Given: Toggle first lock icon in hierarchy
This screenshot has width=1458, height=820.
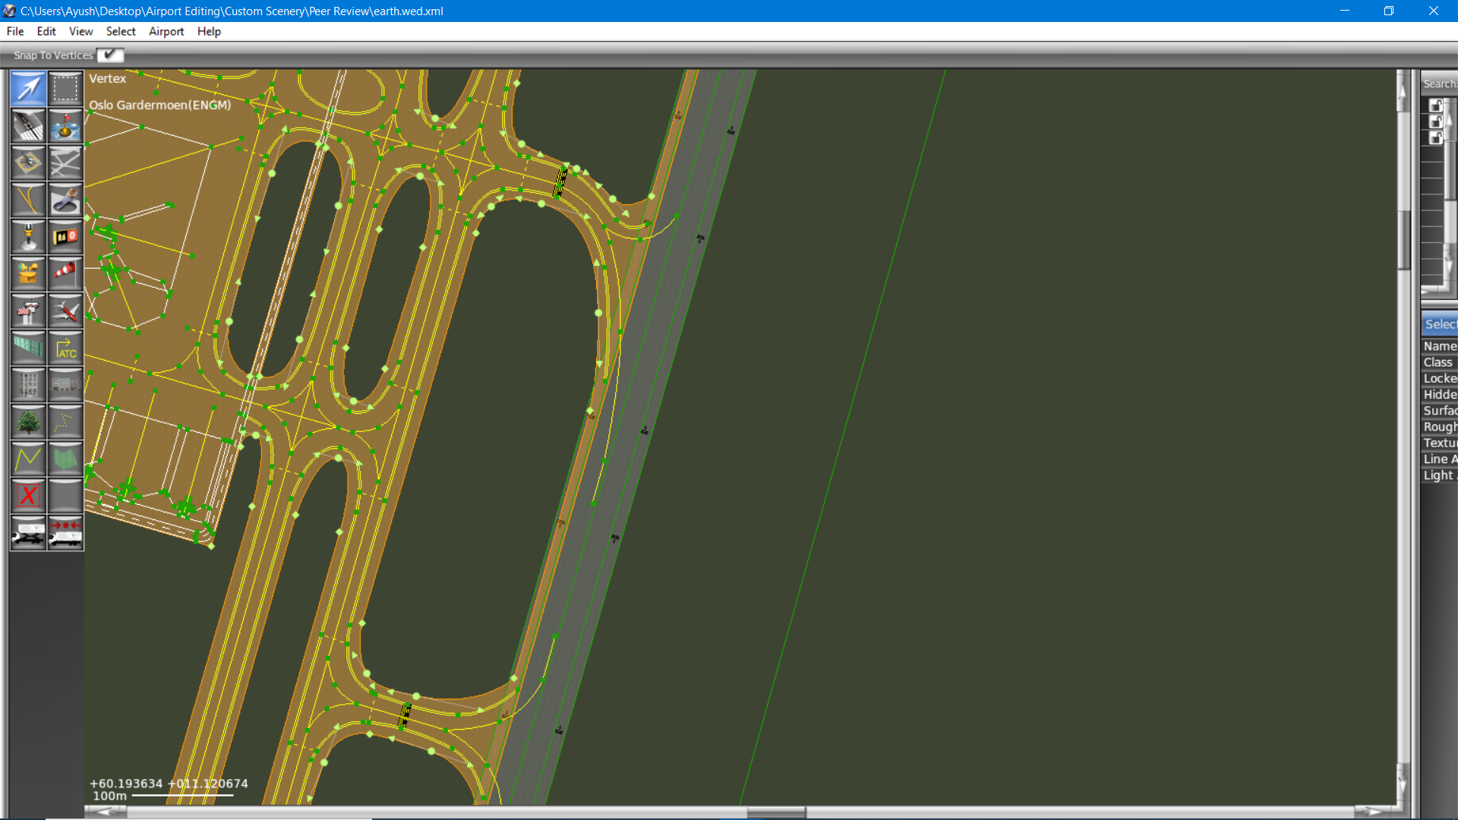Looking at the screenshot, I should point(1435,106).
